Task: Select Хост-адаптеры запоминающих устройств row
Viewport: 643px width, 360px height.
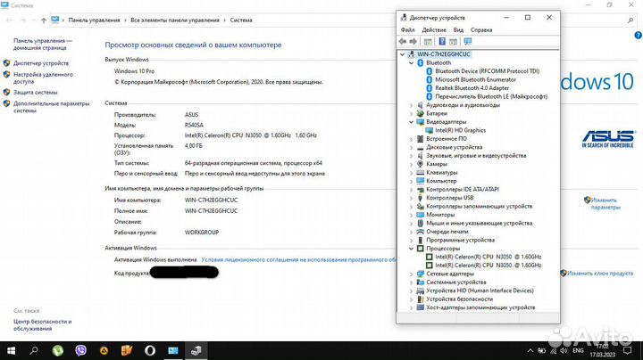Action: (480, 307)
